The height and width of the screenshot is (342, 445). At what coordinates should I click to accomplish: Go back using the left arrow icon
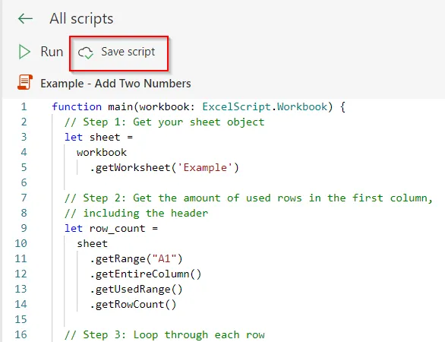(25, 19)
